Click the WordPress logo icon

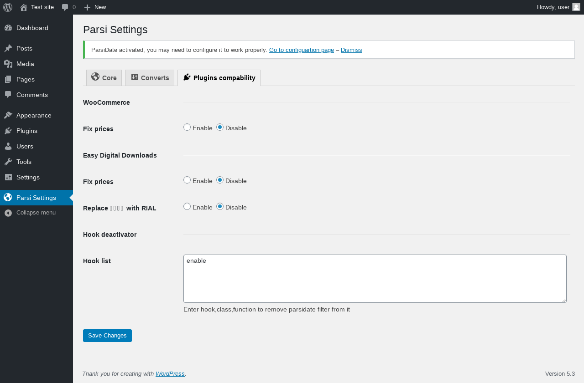[x=8, y=7]
